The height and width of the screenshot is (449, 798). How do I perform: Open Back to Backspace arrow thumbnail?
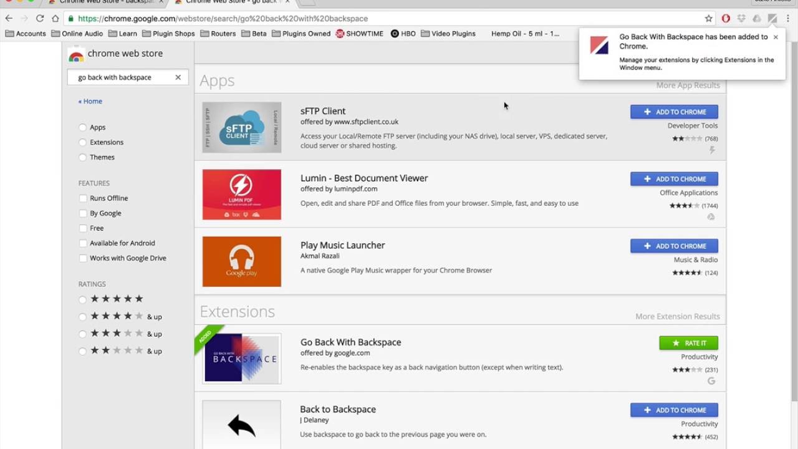[242, 425]
